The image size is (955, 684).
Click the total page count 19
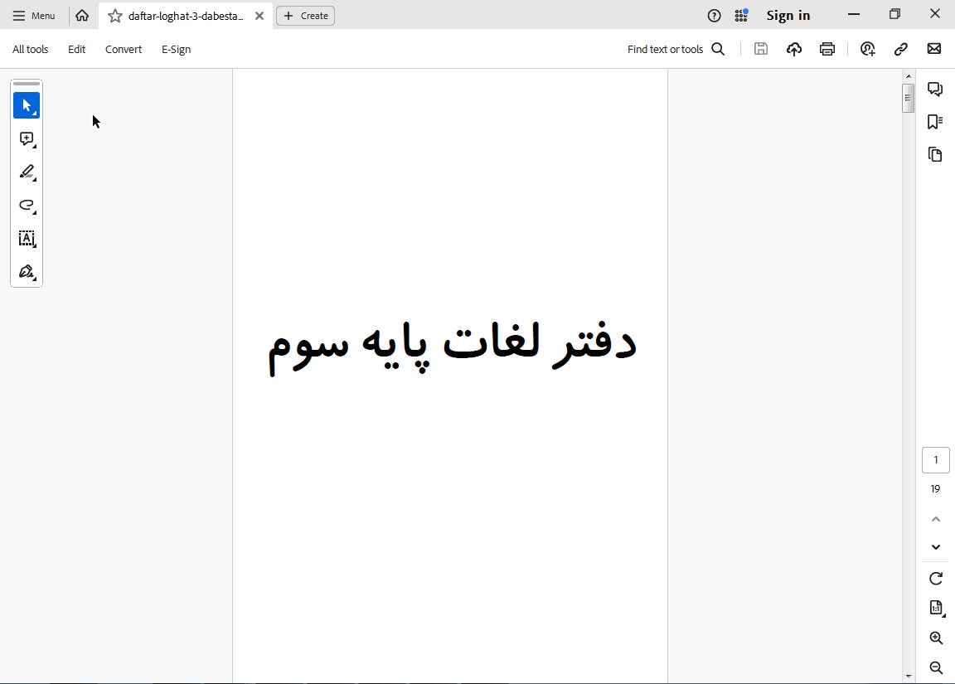pos(935,489)
